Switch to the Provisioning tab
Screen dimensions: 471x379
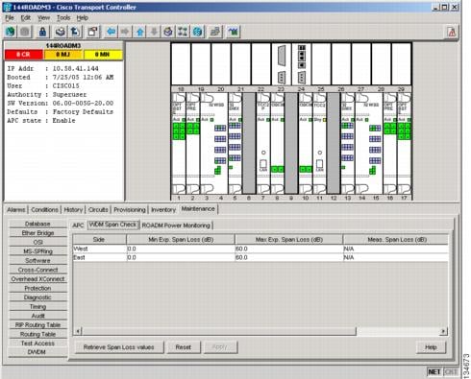[130, 210]
